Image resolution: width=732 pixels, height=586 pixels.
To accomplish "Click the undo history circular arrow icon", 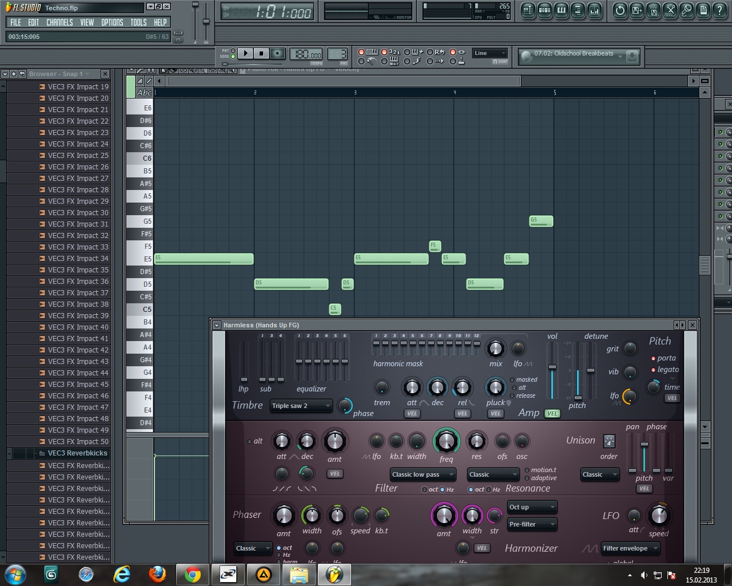I will (x=620, y=10).
